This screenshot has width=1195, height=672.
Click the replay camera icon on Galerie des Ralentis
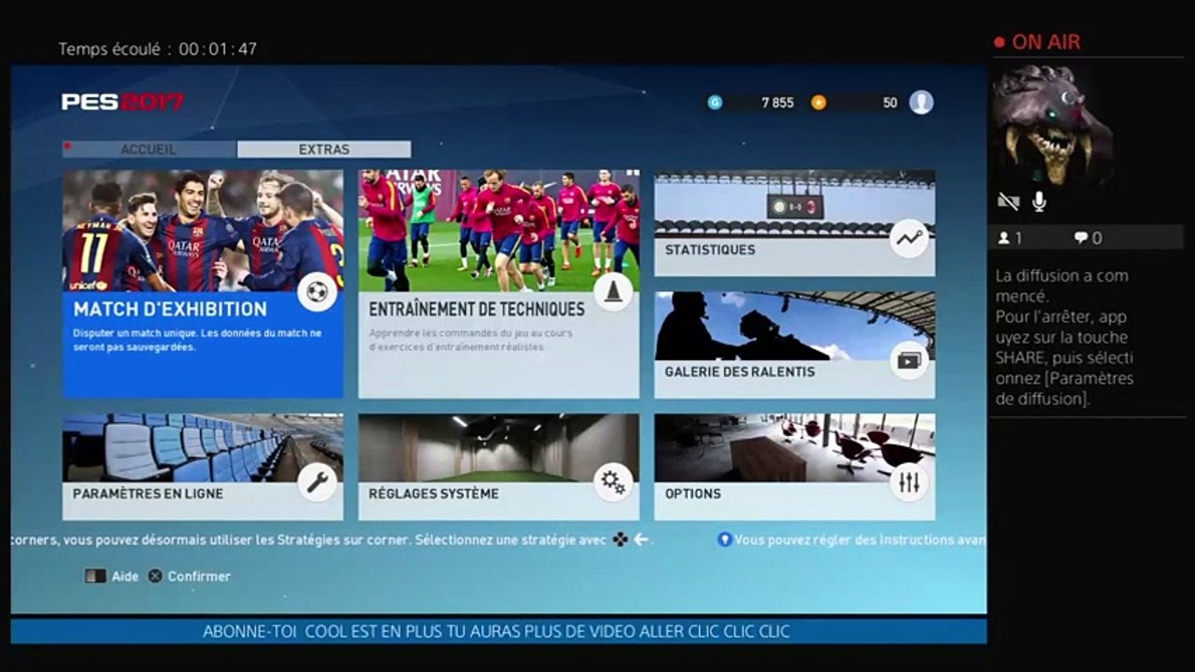pos(909,360)
